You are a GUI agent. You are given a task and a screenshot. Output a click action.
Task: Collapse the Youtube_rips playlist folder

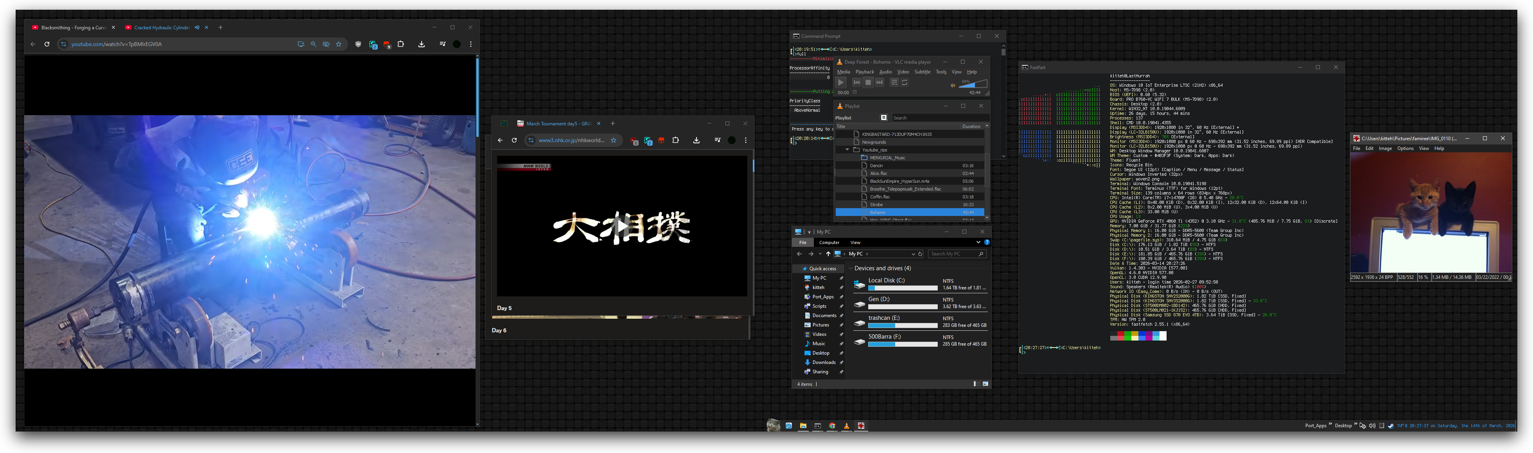pos(847,150)
